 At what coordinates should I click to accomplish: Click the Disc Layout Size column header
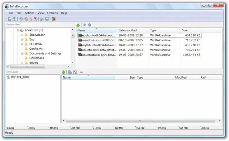(125, 77)
